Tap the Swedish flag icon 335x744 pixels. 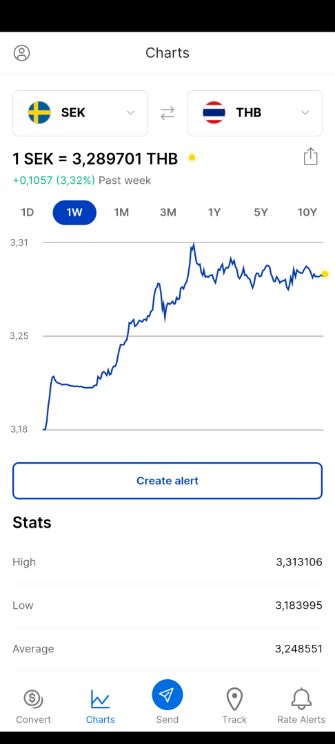[x=39, y=113]
